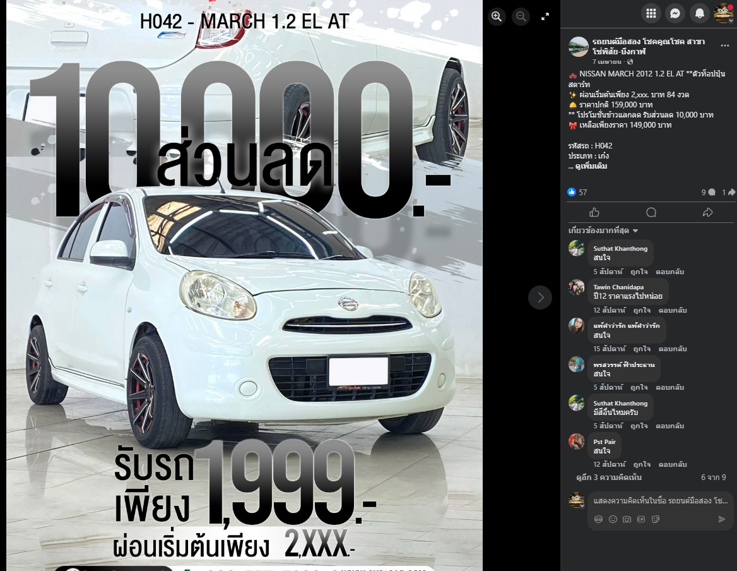Open the account profile menu
This screenshot has height=571, width=737.
[723, 13]
